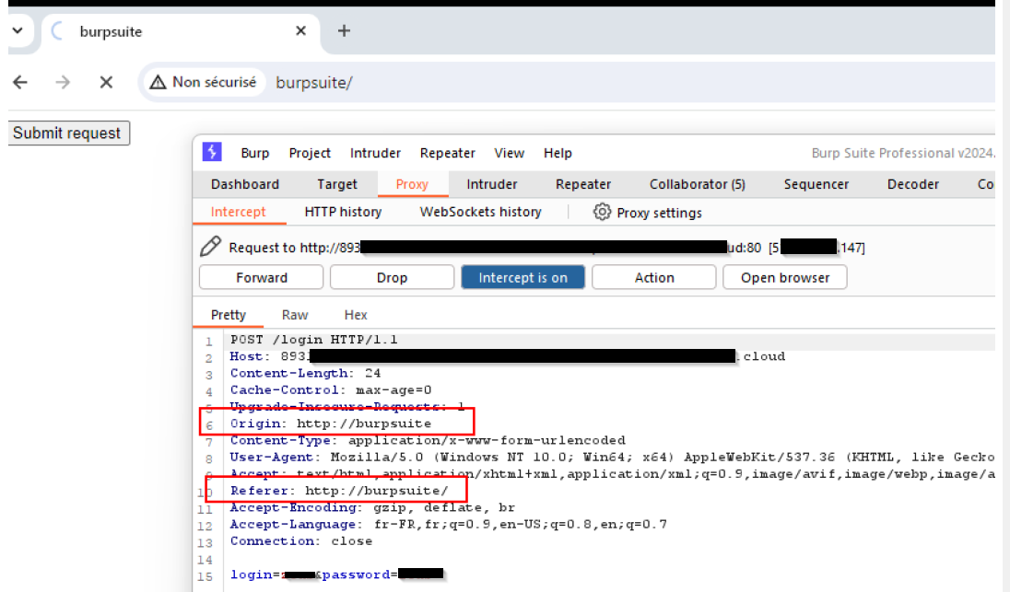Click the browser tab titled burpsuite
Viewport: 1010px width, 592px height.
coord(181,31)
